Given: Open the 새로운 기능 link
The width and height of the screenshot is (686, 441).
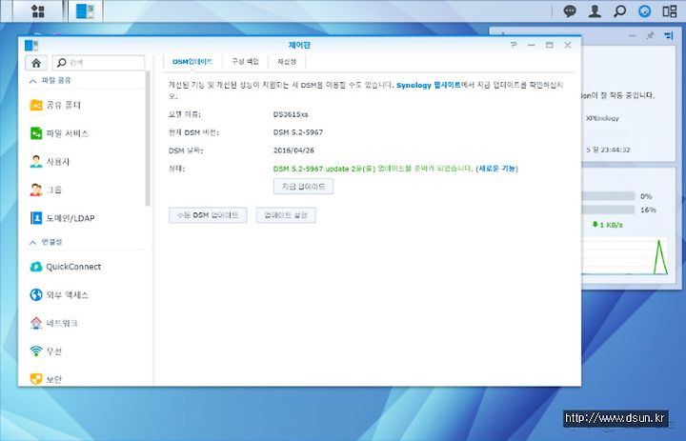Looking at the screenshot, I should 496,169.
